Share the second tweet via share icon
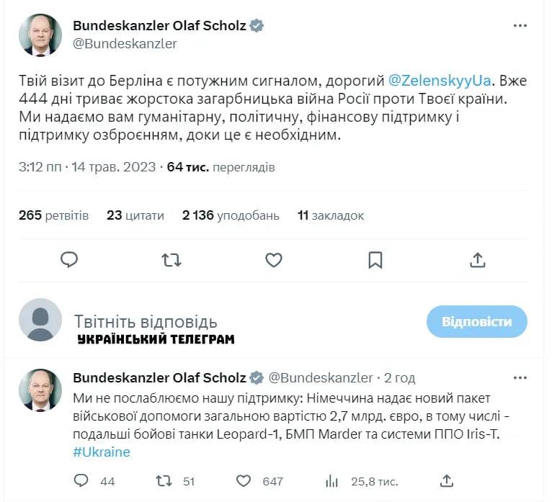Image resolution: width=557 pixels, height=502 pixels. tap(447, 480)
